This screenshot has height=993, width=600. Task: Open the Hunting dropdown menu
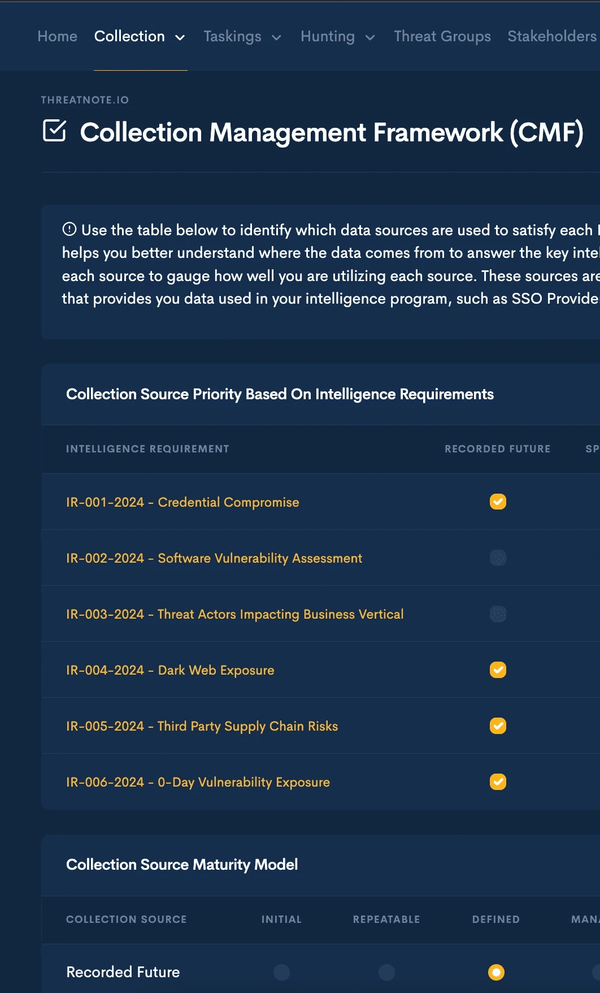coord(338,36)
